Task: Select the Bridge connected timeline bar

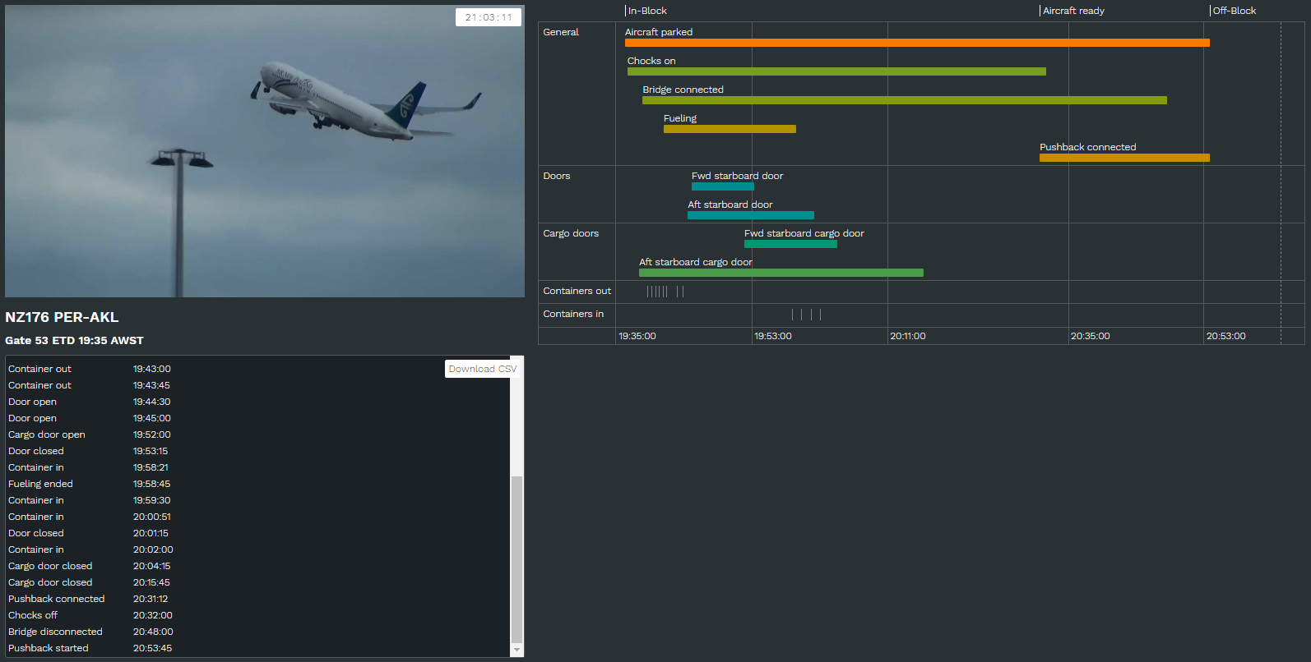Action: (905, 100)
